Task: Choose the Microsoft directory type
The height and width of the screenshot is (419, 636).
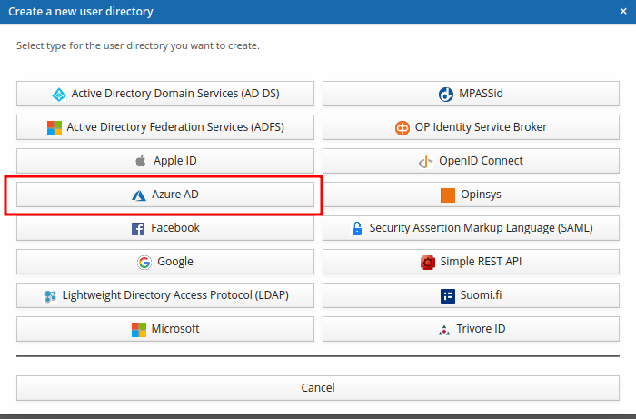Action: (165, 329)
